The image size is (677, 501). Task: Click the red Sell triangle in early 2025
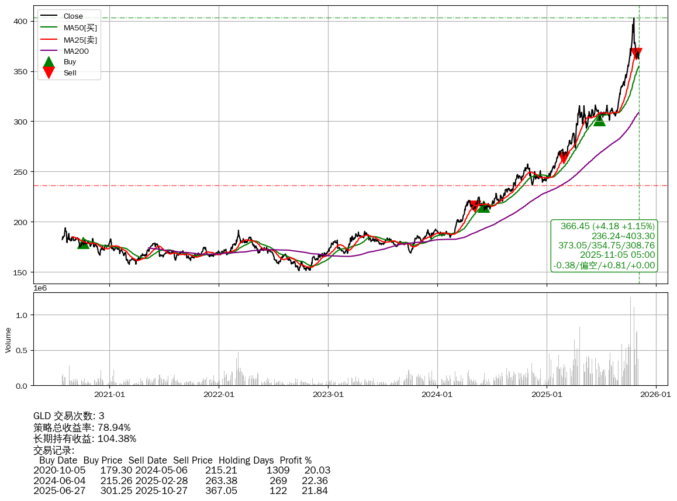(564, 158)
